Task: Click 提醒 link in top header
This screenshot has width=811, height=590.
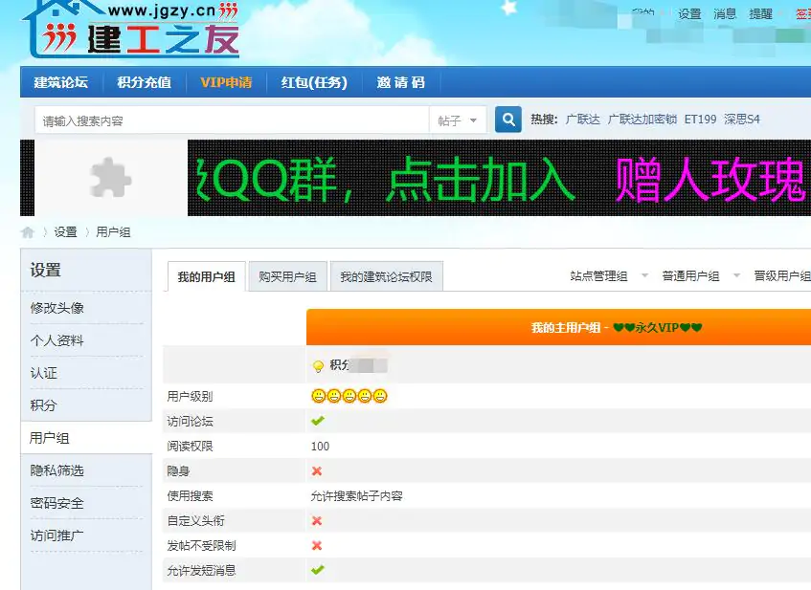Action: [760, 14]
